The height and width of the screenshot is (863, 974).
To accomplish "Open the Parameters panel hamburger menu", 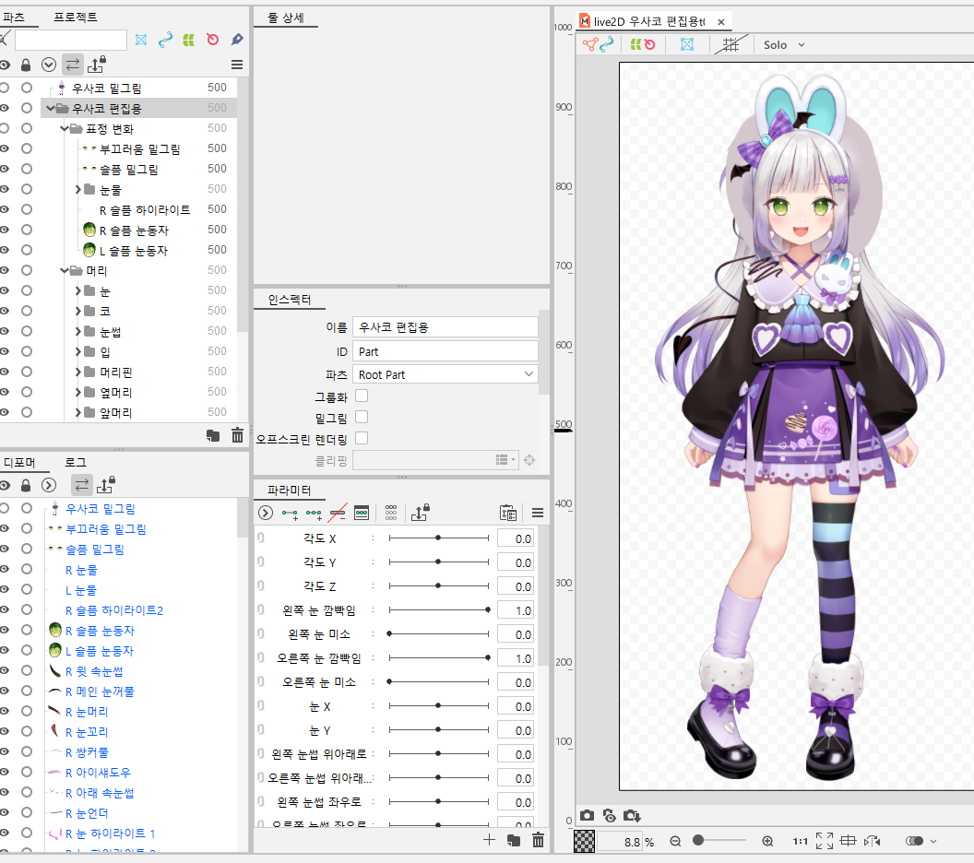I will (538, 513).
